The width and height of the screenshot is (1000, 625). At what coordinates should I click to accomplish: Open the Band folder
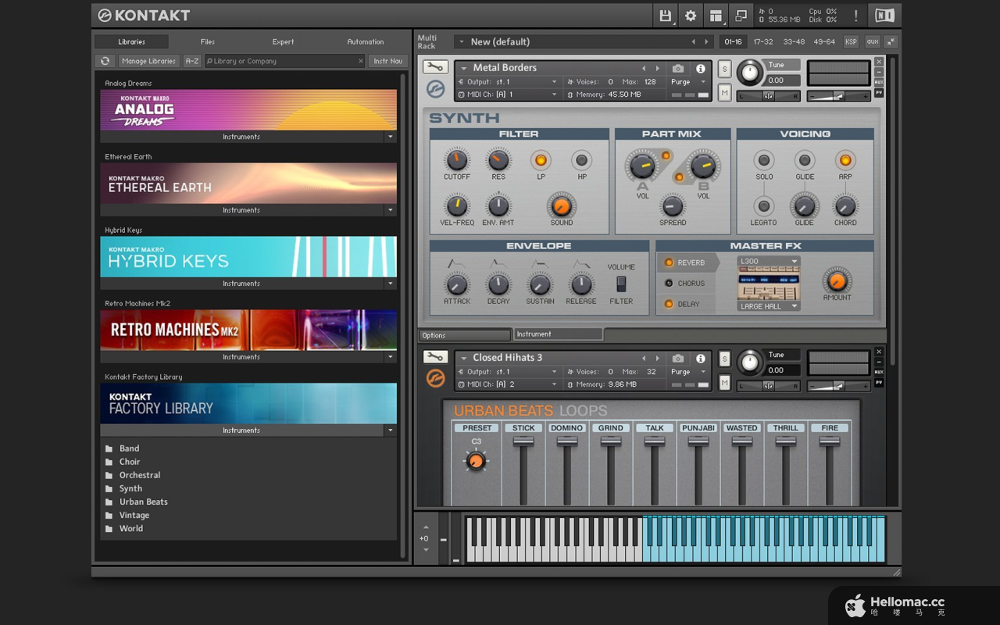[129, 448]
